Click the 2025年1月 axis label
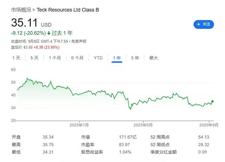This screenshot has height=162, width=225. [79, 125]
